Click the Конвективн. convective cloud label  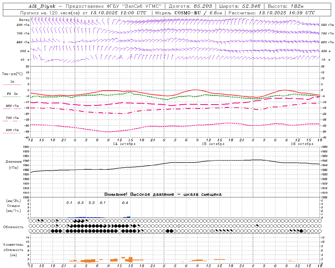13,245
